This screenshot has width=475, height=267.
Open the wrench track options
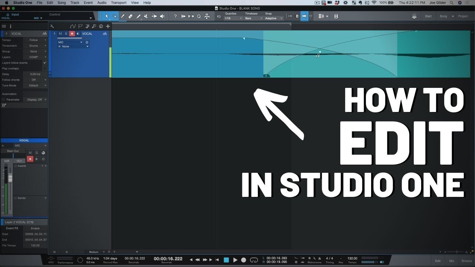coord(52,26)
